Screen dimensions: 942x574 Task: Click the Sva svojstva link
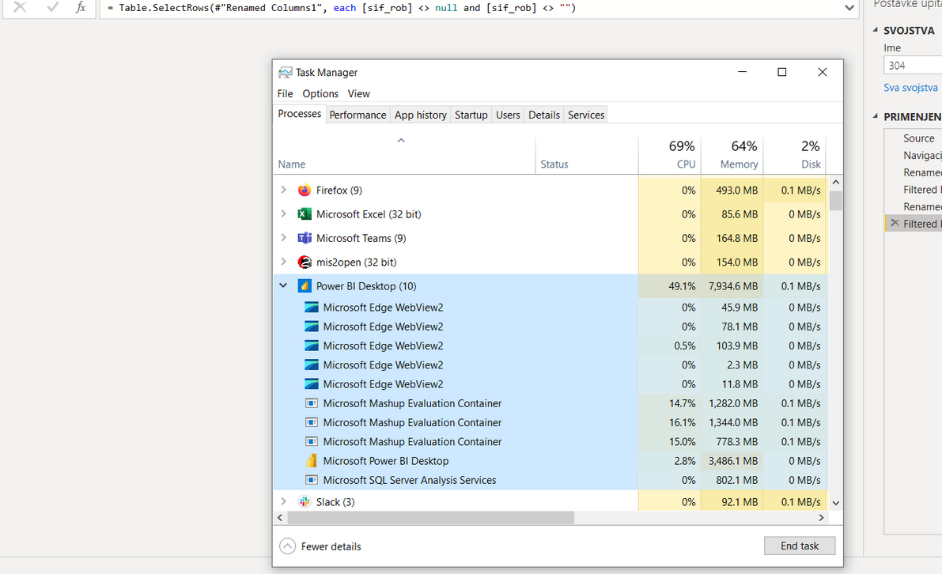point(910,88)
